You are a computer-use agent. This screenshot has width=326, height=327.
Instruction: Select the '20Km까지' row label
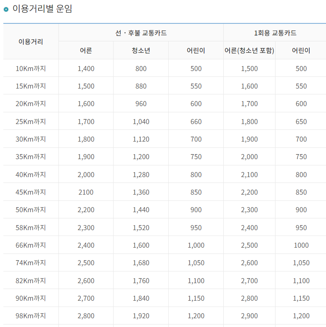31,104
